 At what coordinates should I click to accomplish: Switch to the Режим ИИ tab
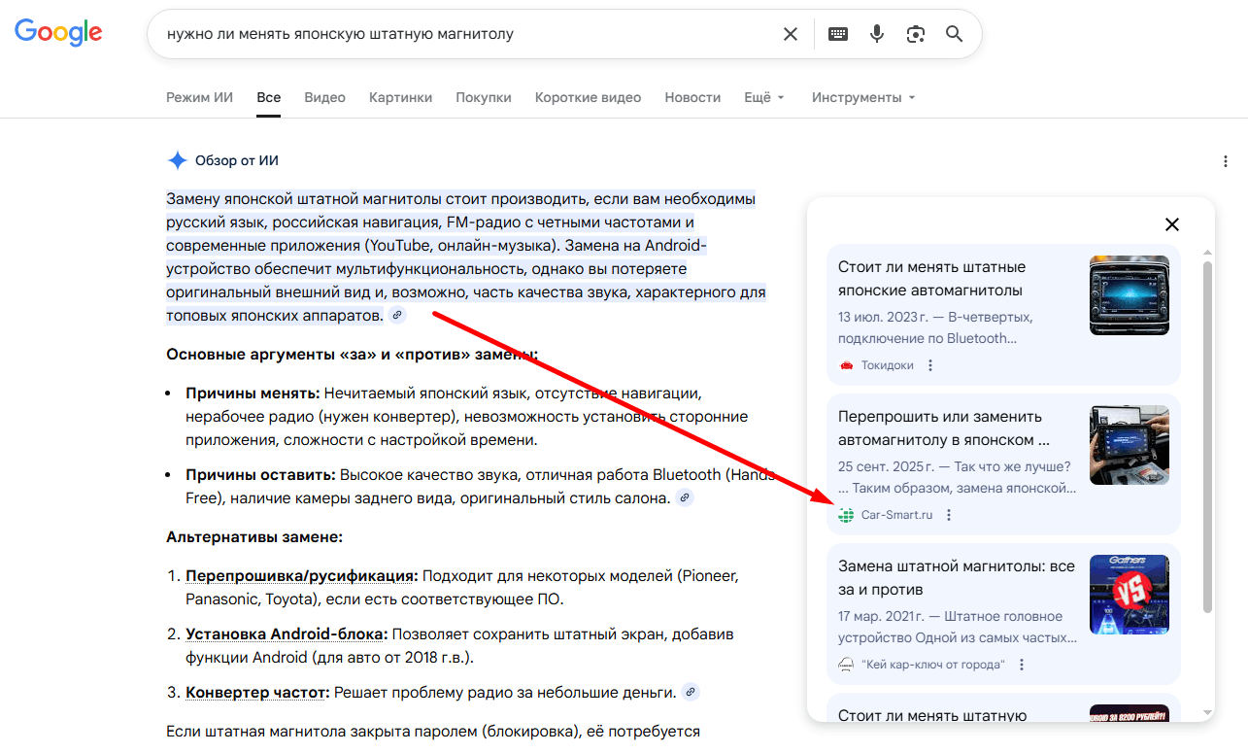[199, 97]
